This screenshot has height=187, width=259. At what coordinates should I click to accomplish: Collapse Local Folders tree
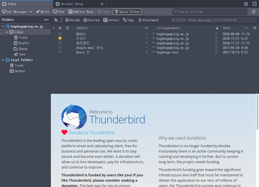point(3,60)
